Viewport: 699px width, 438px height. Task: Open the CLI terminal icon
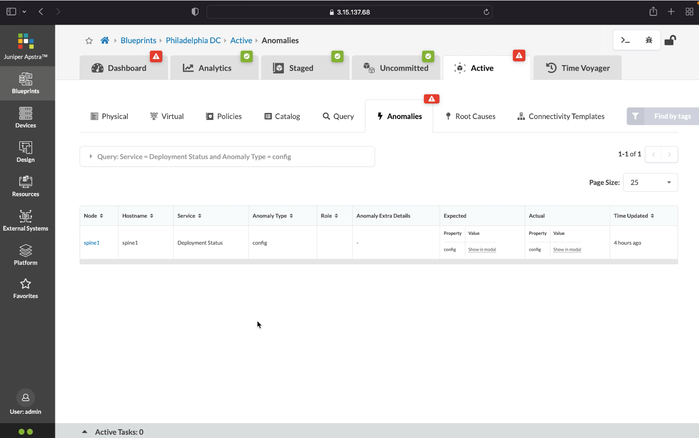point(625,40)
